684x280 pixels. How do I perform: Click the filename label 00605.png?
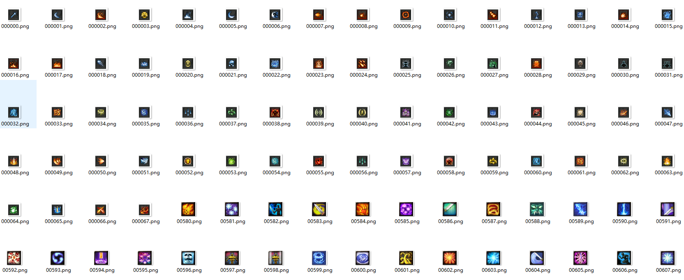point(581,270)
